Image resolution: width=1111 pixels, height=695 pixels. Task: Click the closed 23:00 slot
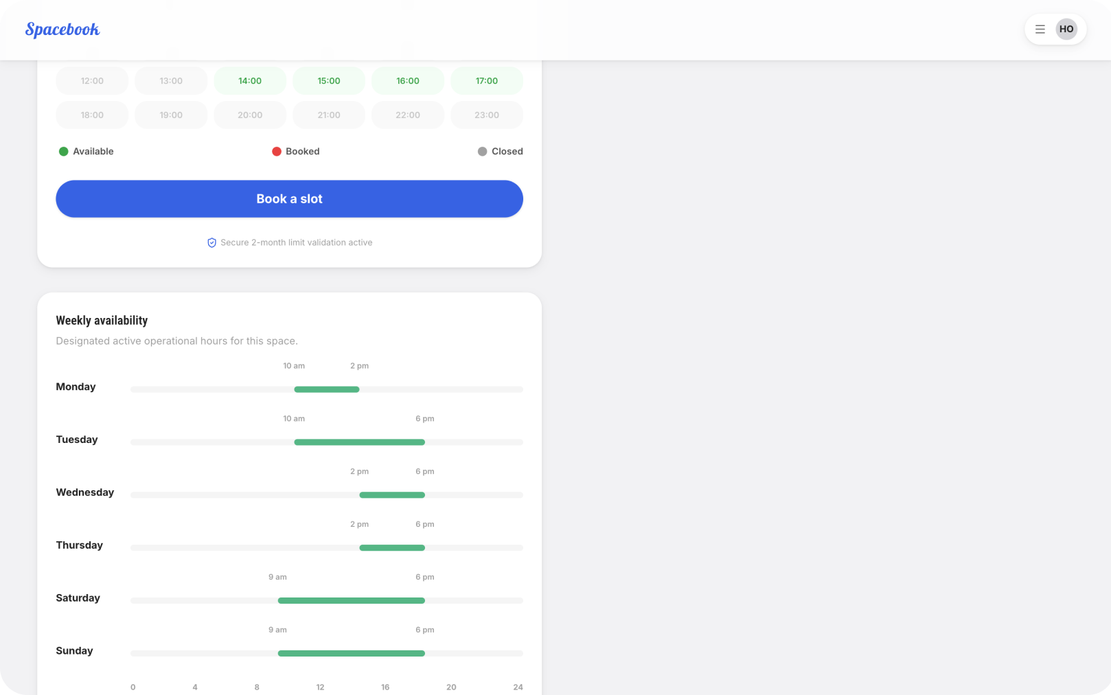(487, 115)
